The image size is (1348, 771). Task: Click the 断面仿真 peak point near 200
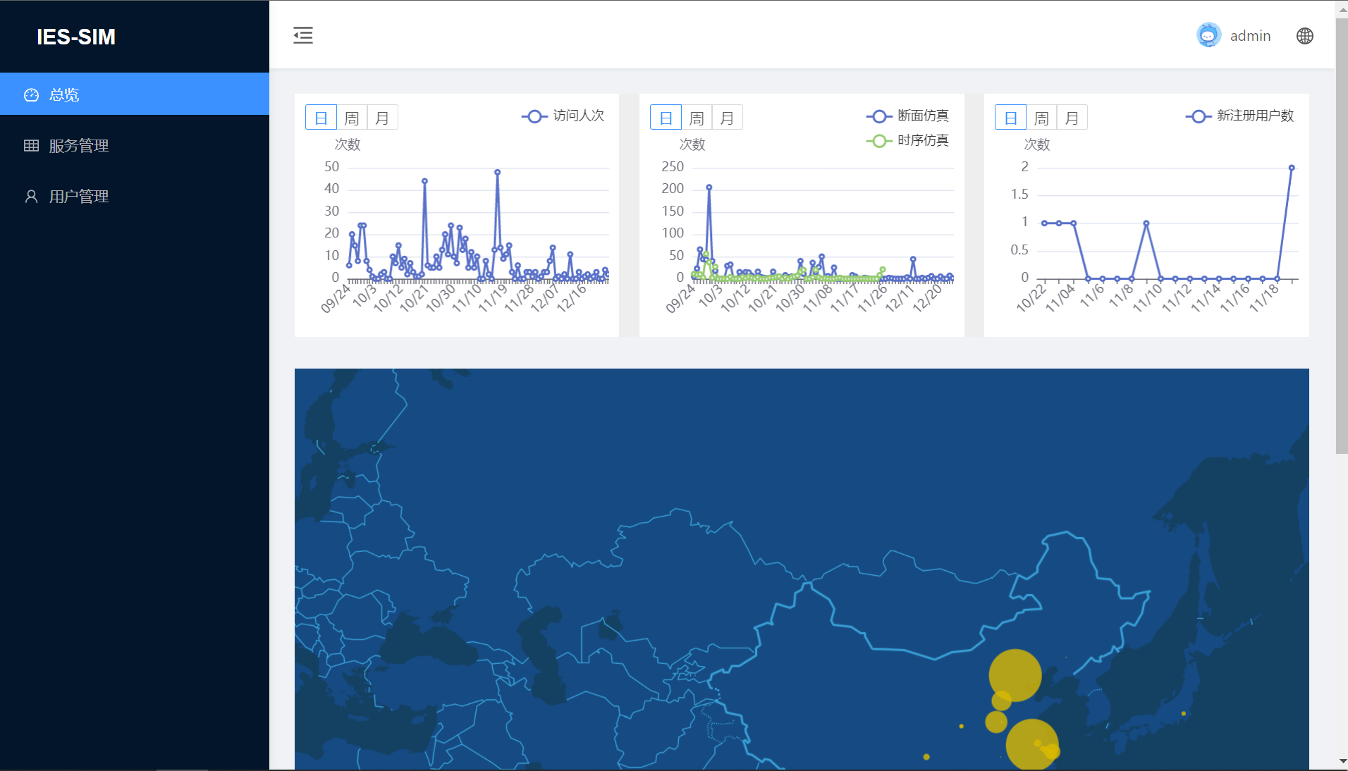click(x=709, y=187)
